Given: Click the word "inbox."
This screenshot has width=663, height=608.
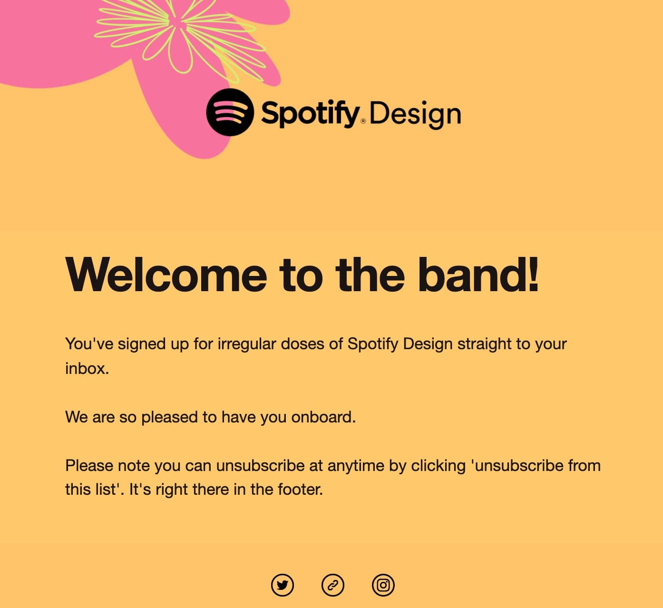Looking at the screenshot, I should [x=87, y=368].
